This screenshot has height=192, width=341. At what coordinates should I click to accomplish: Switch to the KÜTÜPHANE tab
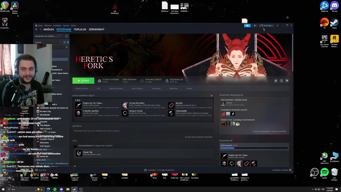click(64, 29)
